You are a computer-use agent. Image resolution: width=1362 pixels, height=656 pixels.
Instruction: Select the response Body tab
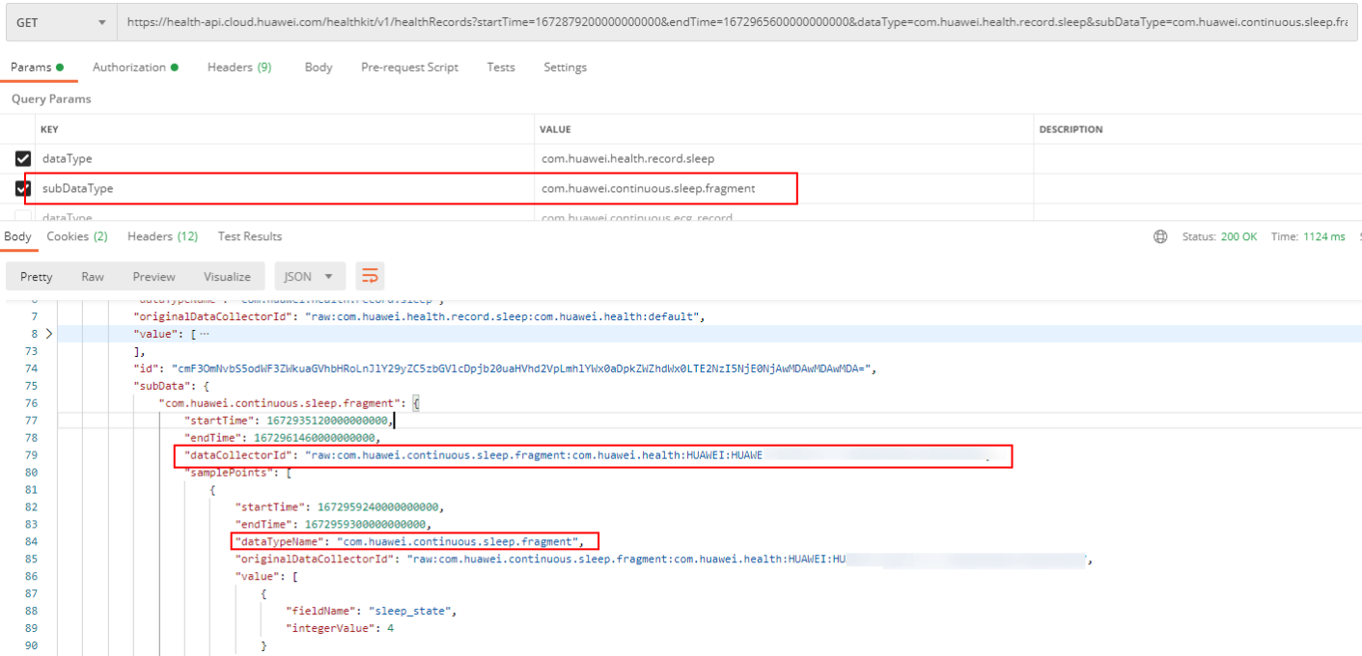tap(17, 236)
